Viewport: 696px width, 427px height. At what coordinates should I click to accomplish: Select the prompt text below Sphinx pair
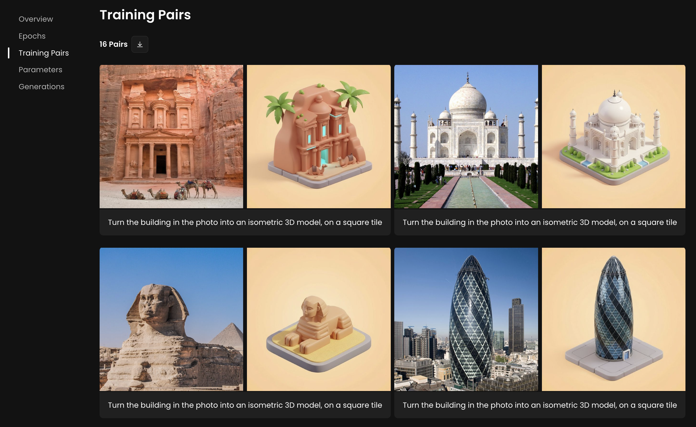click(x=245, y=405)
